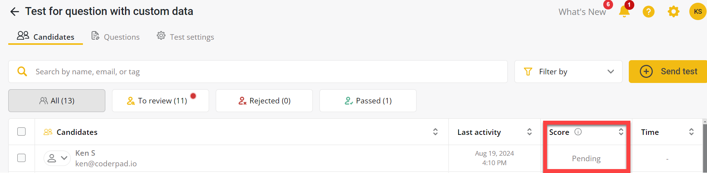The width and height of the screenshot is (707, 173).
Task: Open the Test settings tab
Action: pyautogui.click(x=185, y=37)
